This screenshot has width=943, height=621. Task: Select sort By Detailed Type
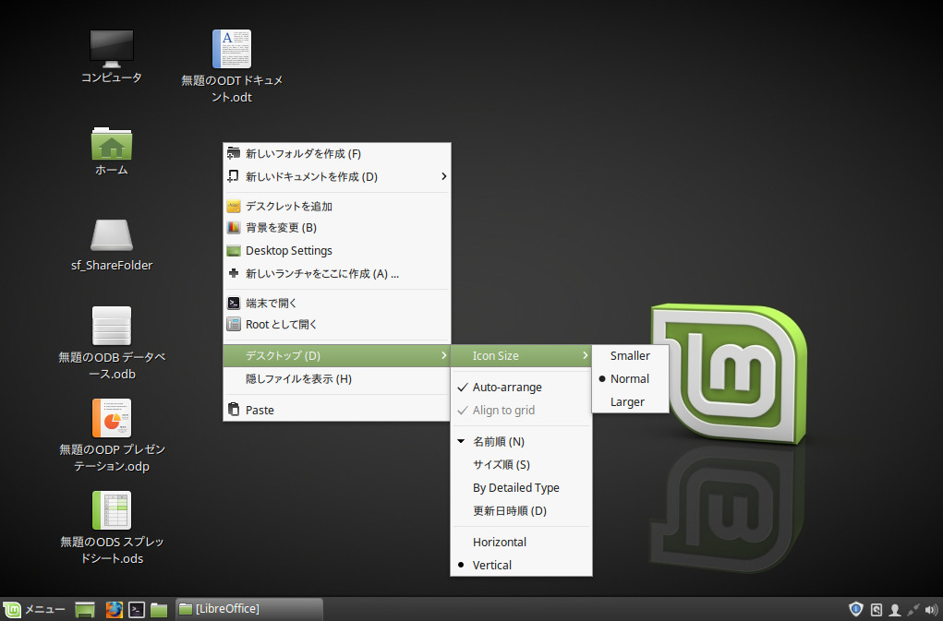coord(522,488)
